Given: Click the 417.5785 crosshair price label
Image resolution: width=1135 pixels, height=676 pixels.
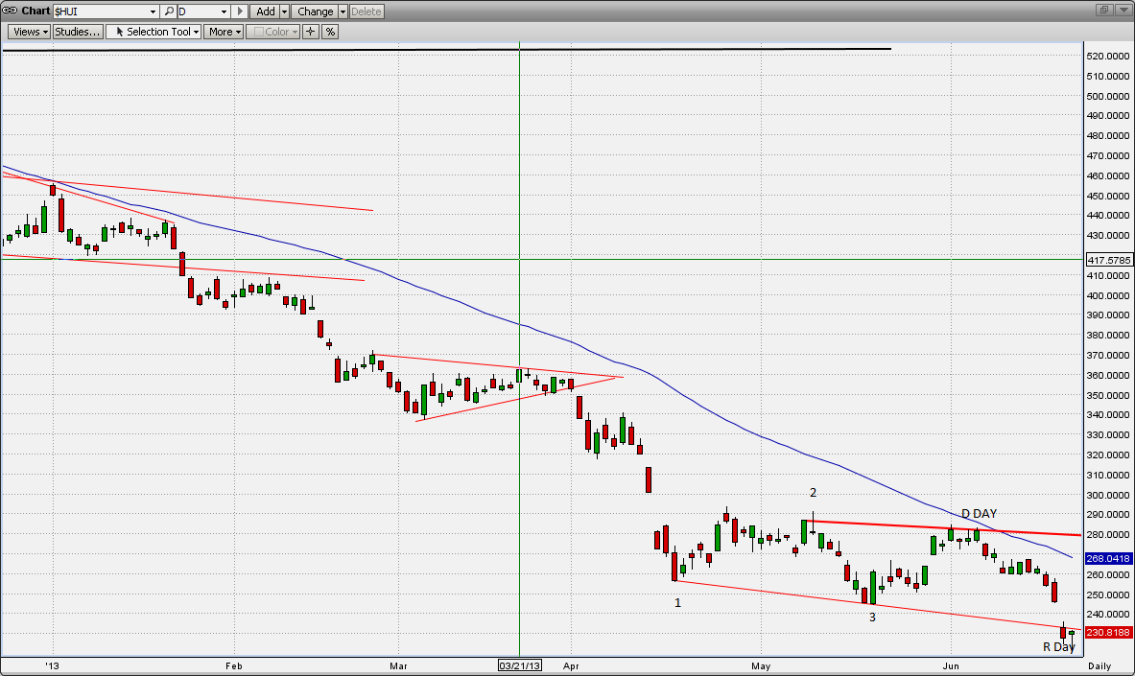Looking at the screenshot, I should [1109, 260].
